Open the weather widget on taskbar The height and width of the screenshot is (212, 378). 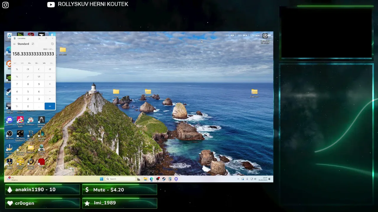[12, 179]
